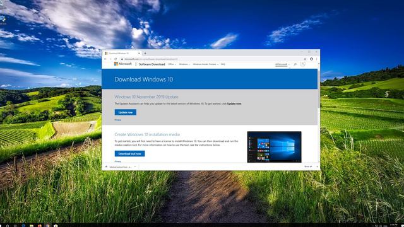Screen dimensions: 404x227
Task: Click the browser forward arrow
Action: tap(110, 59)
